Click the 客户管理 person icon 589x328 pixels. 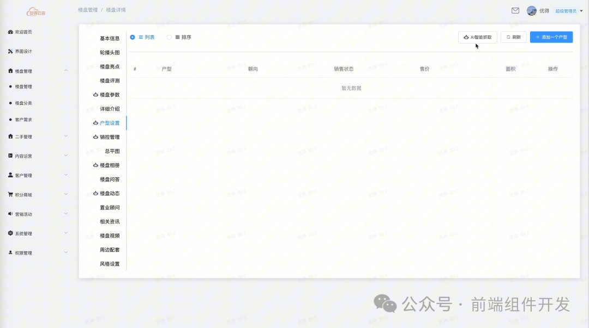(x=10, y=175)
